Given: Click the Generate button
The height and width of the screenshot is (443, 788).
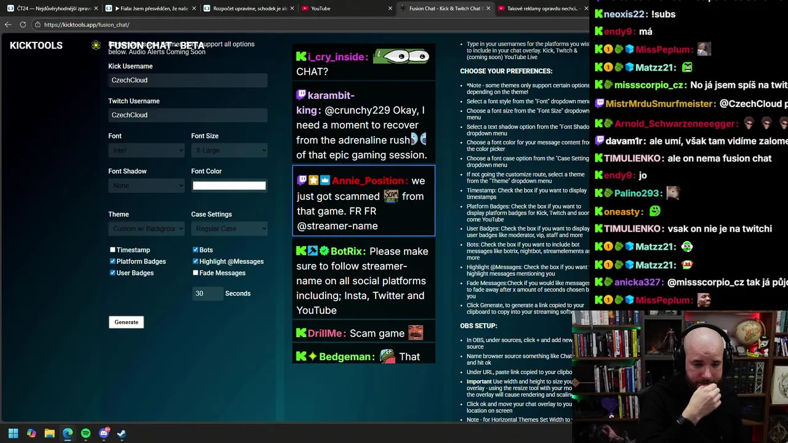Looking at the screenshot, I should (x=126, y=322).
